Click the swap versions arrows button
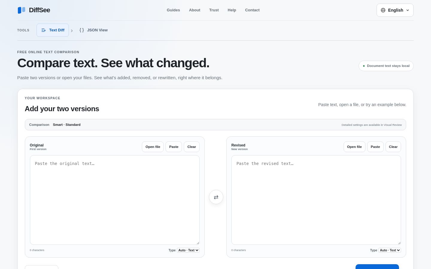The height and width of the screenshot is (269, 431). tap(216, 197)
